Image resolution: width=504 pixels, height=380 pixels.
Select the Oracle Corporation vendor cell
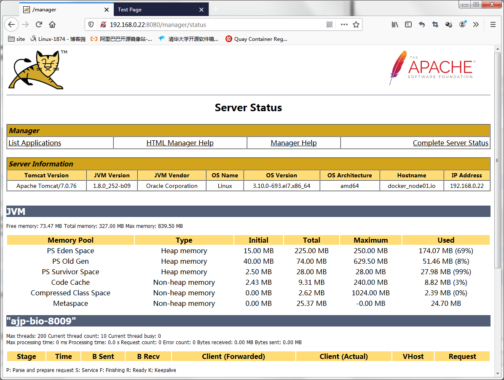coord(172,186)
